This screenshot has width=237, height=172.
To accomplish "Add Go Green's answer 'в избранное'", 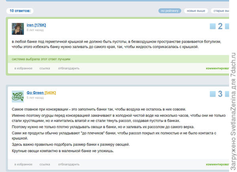I will [23, 164].
